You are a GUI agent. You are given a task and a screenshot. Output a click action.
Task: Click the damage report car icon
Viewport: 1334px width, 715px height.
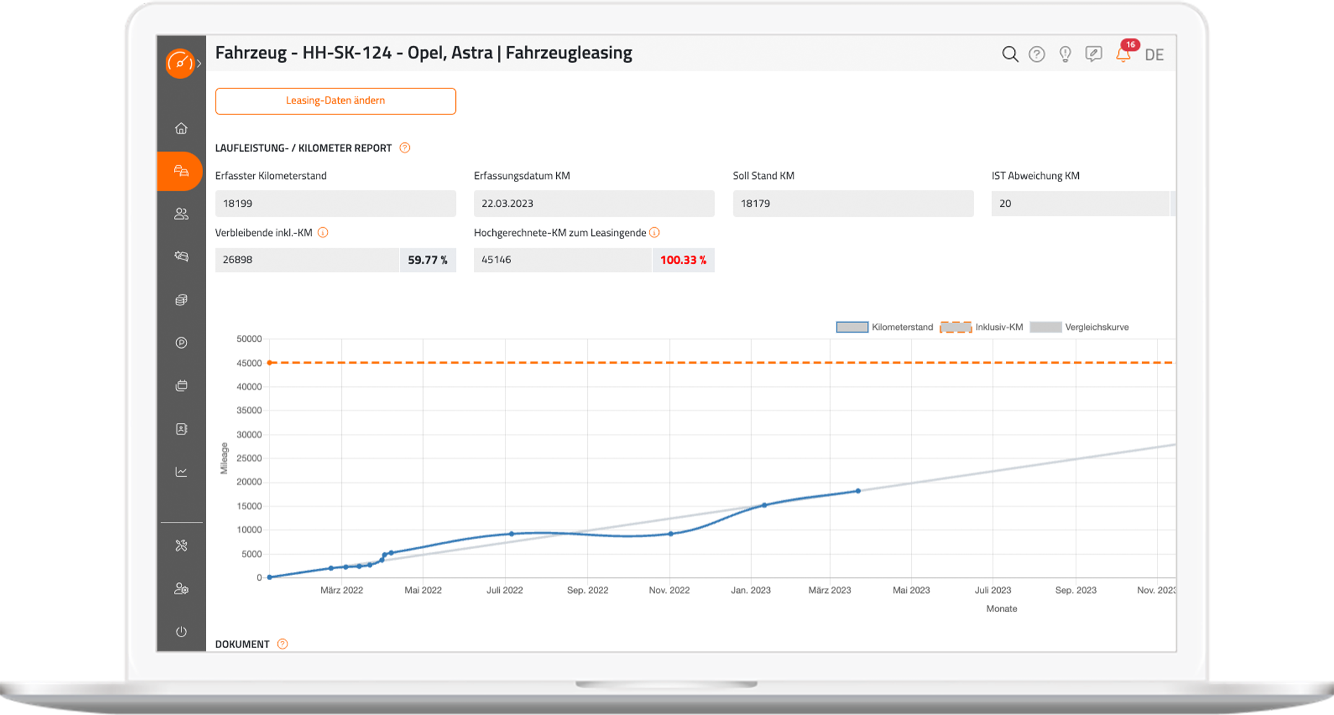click(x=181, y=257)
